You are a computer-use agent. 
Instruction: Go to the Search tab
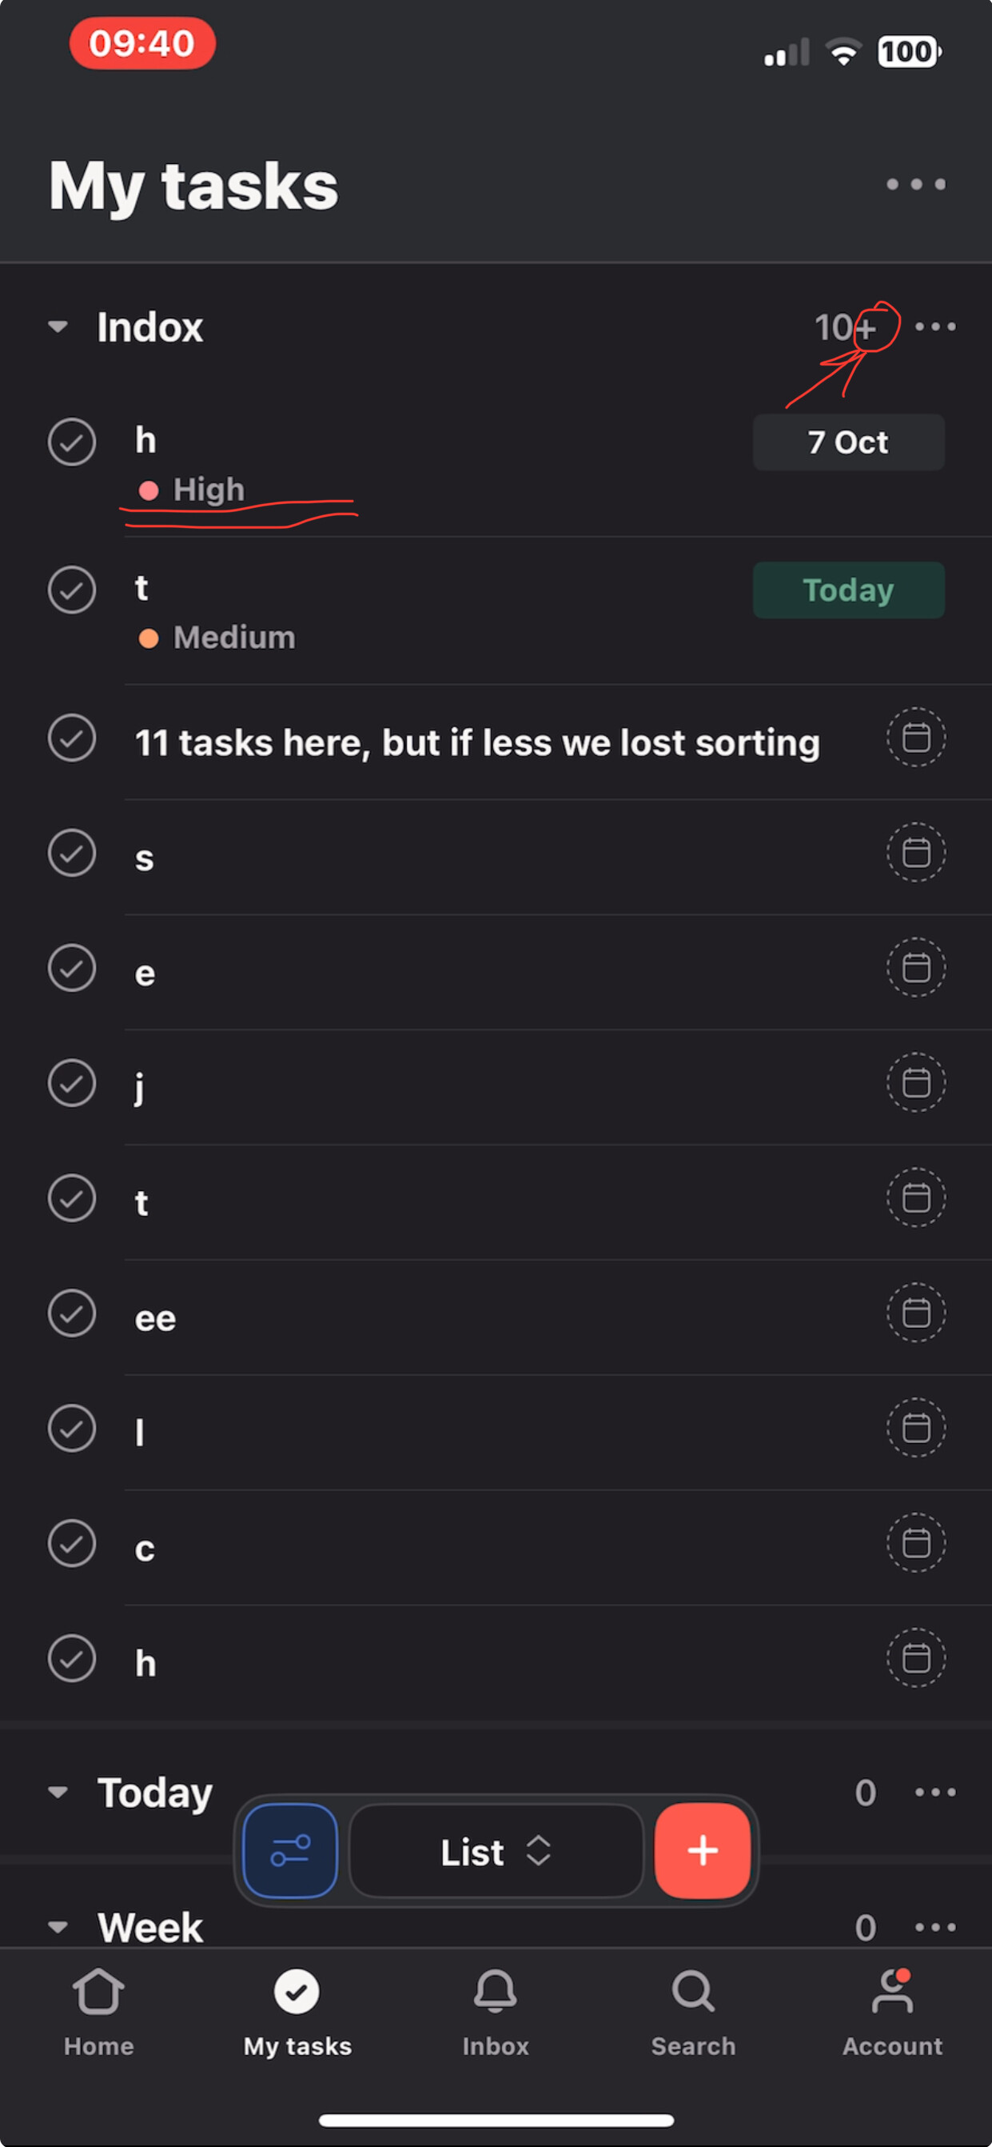pos(693,2010)
